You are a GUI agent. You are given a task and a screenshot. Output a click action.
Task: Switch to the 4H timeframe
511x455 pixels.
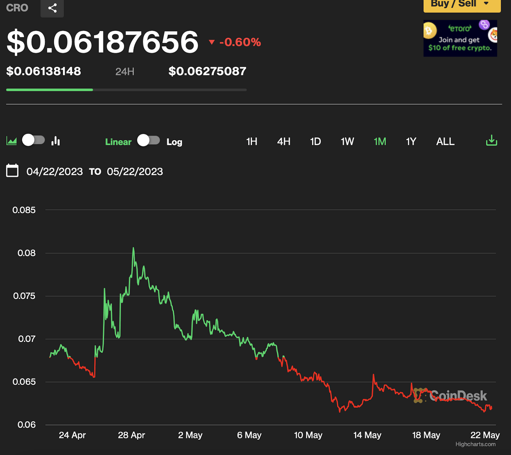(284, 142)
